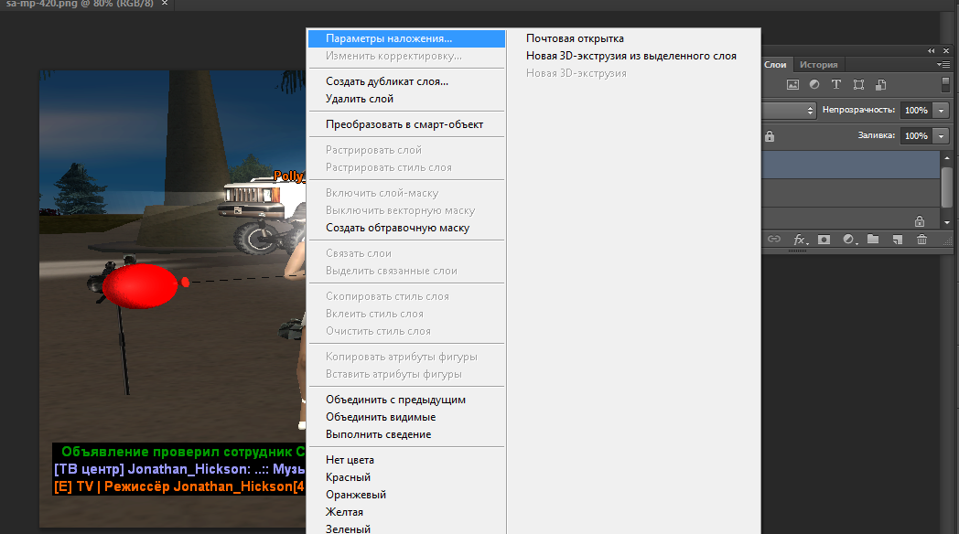Click layers list scroll up arrow

[x=947, y=157]
